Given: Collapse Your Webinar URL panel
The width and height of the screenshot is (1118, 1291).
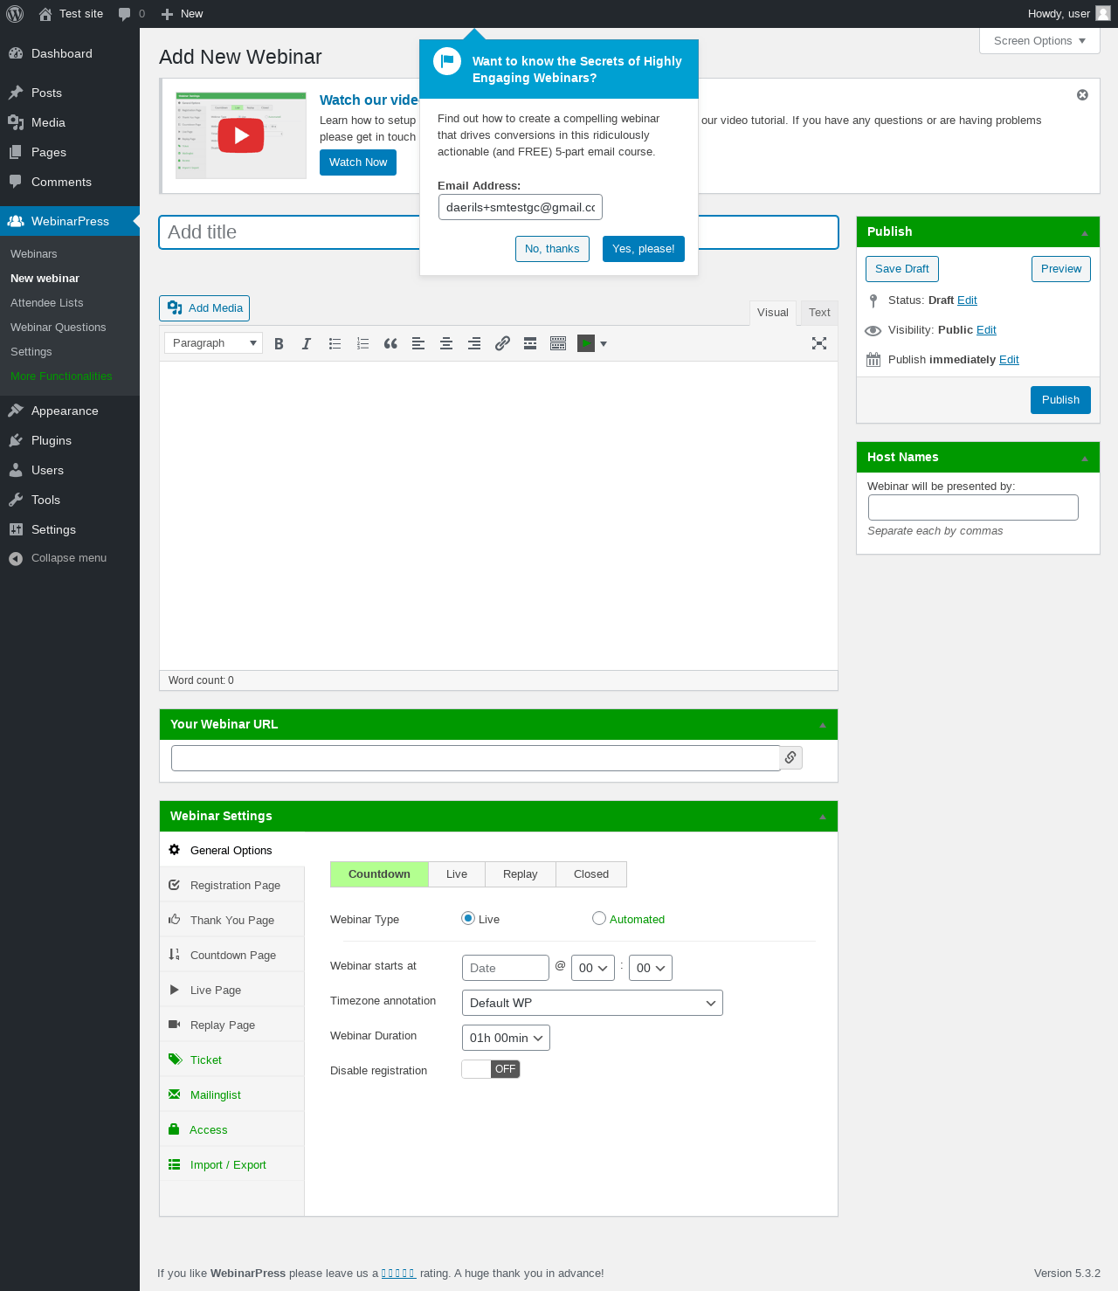Looking at the screenshot, I should [x=823, y=725].
